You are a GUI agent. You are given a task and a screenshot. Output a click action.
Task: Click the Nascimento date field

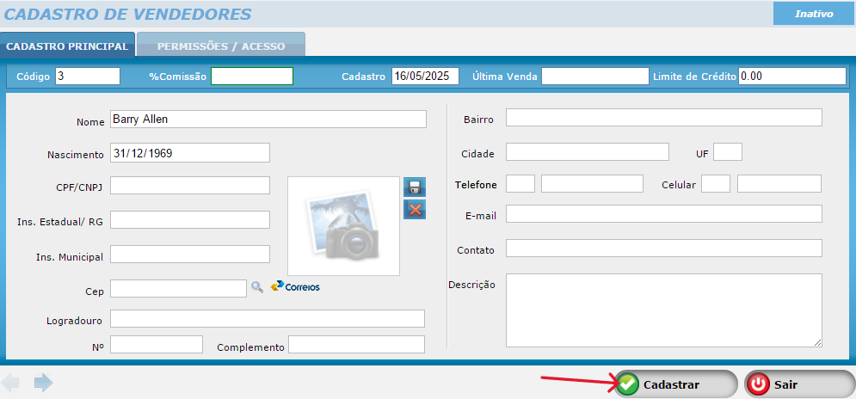pyautogui.click(x=190, y=153)
